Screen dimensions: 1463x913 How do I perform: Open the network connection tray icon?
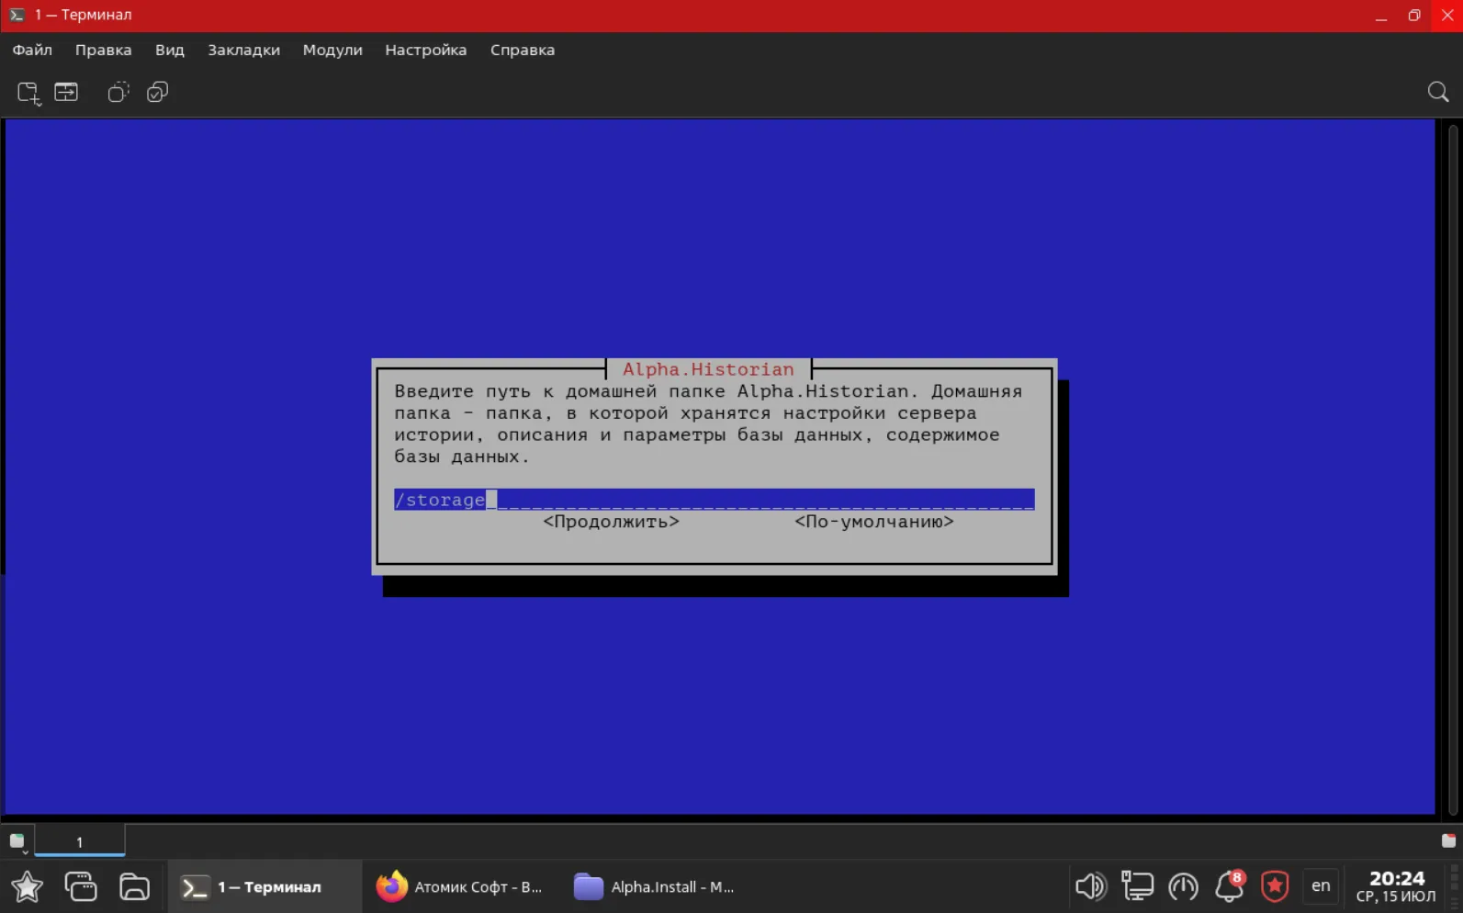(x=1137, y=886)
